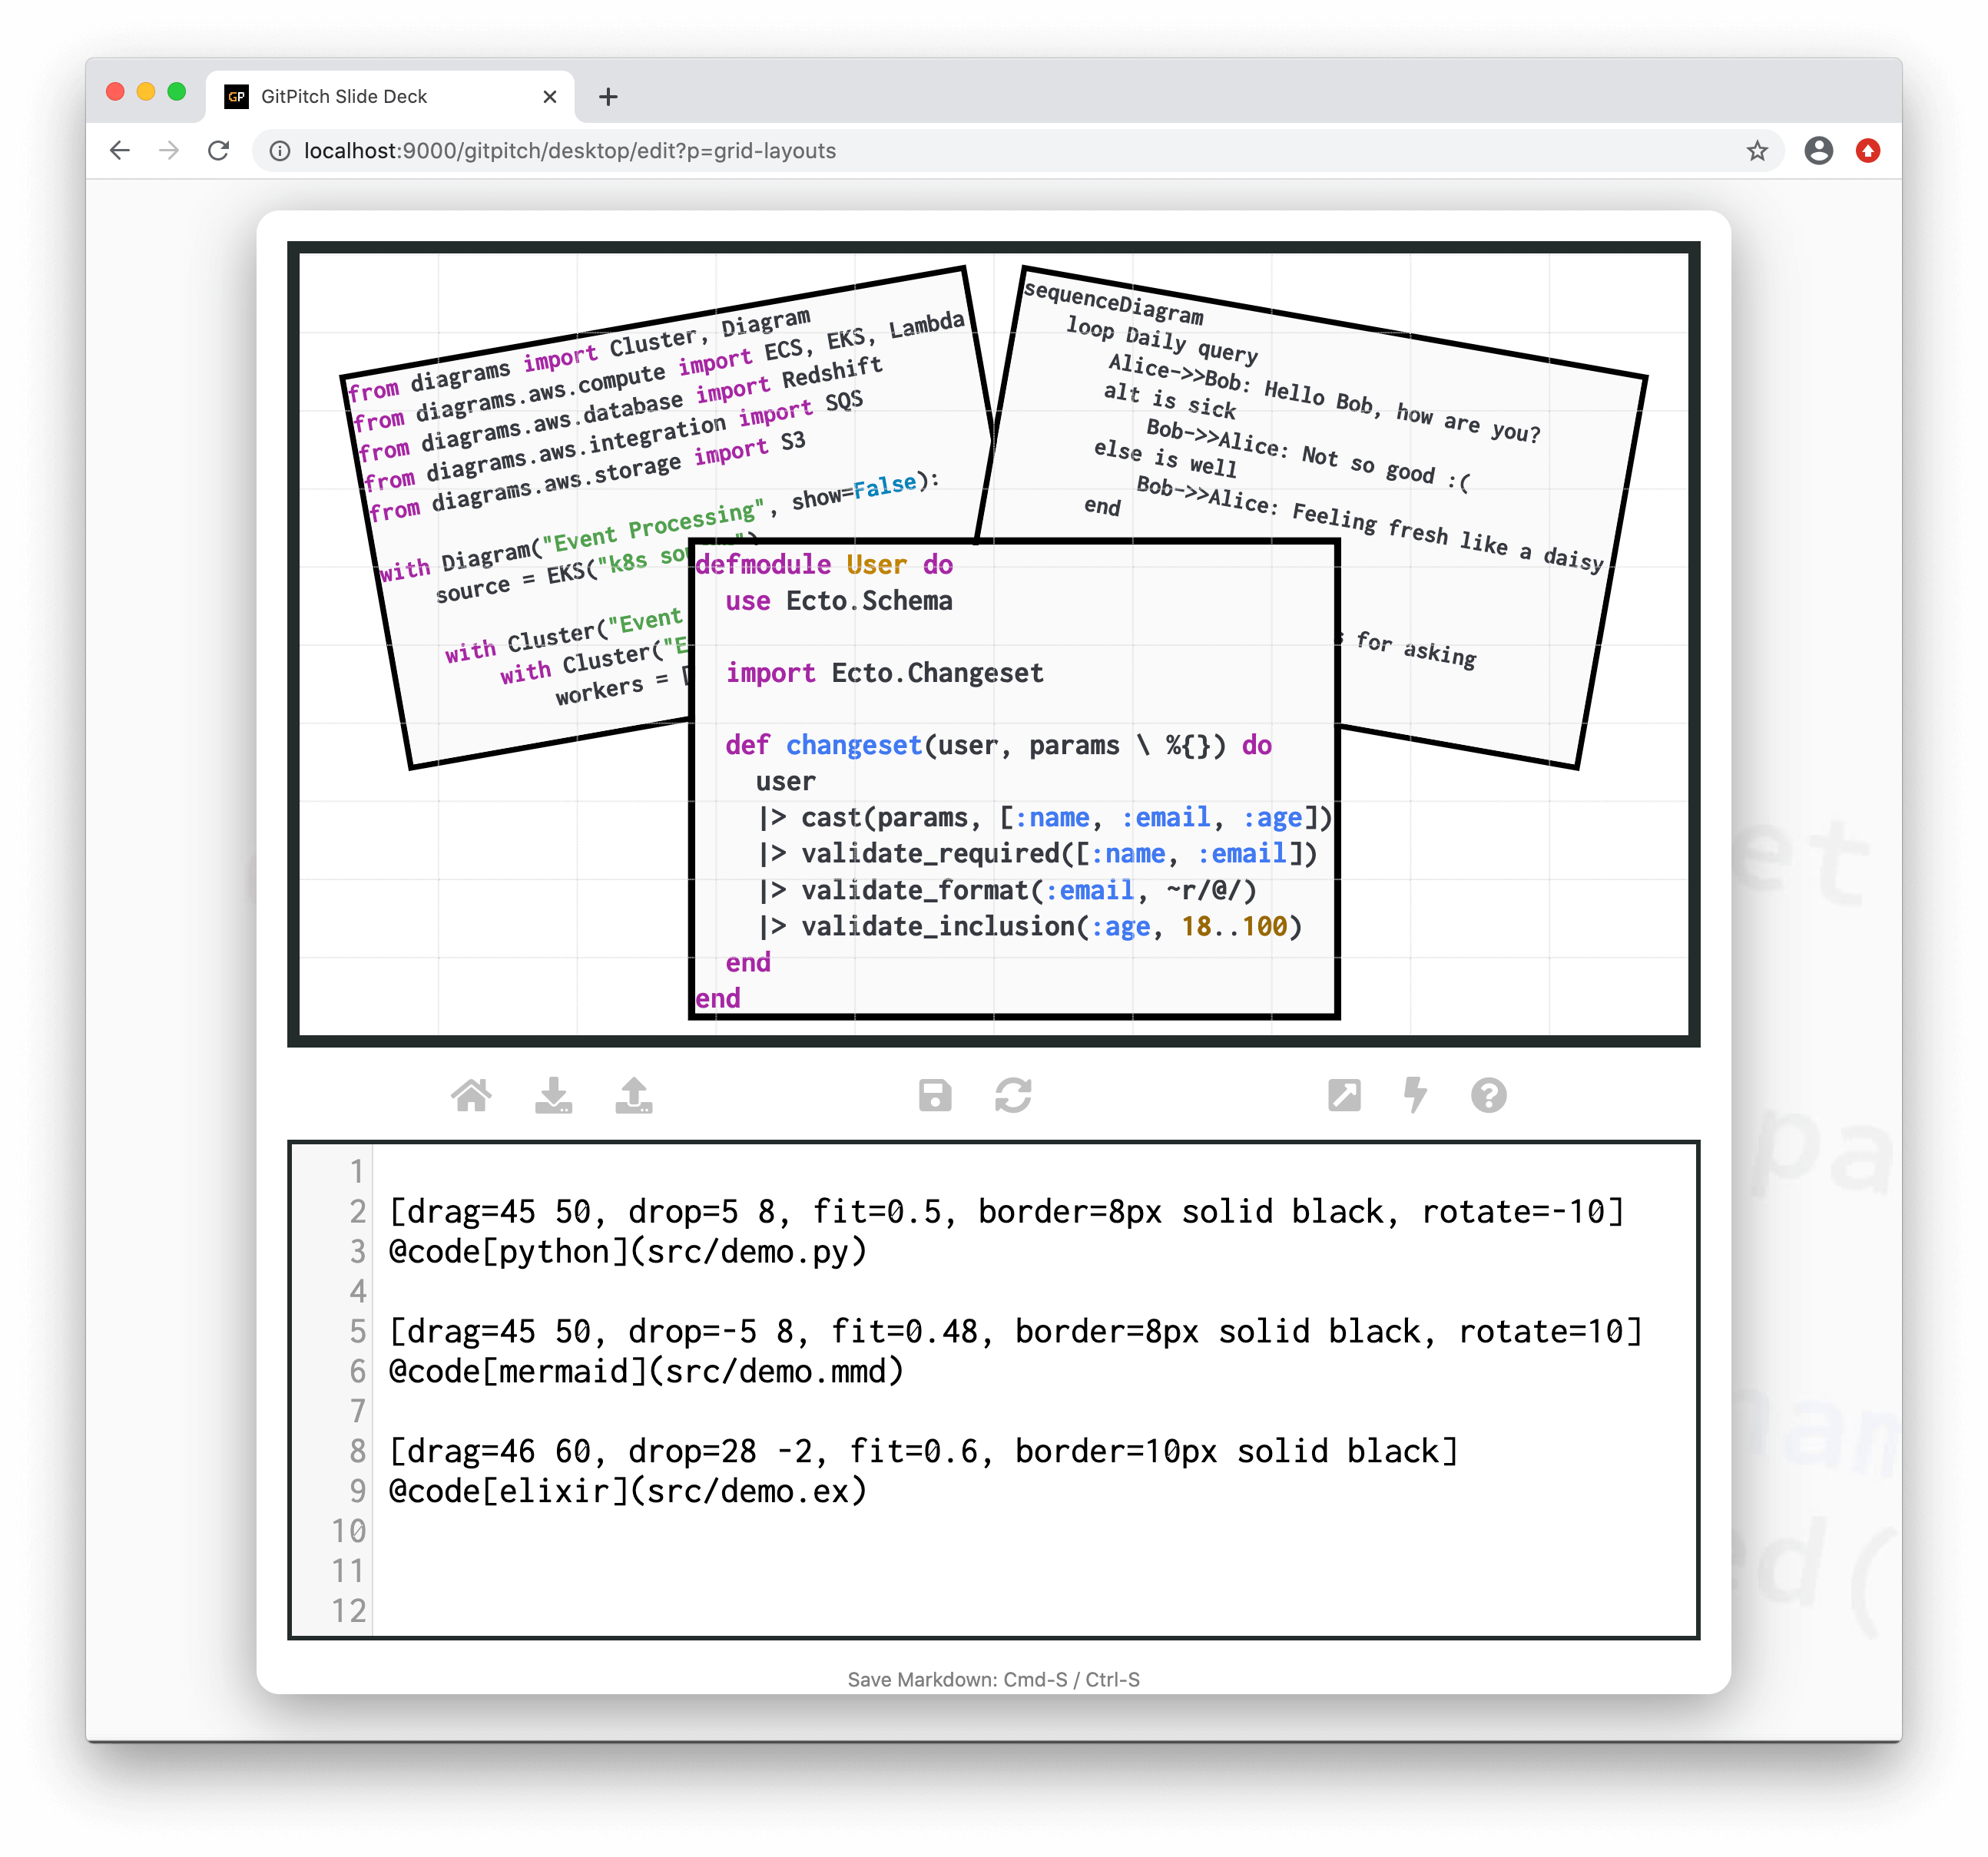Click the lightning bolt icon
Image resolution: width=1988 pixels, height=1857 pixels.
(1415, 1096)
